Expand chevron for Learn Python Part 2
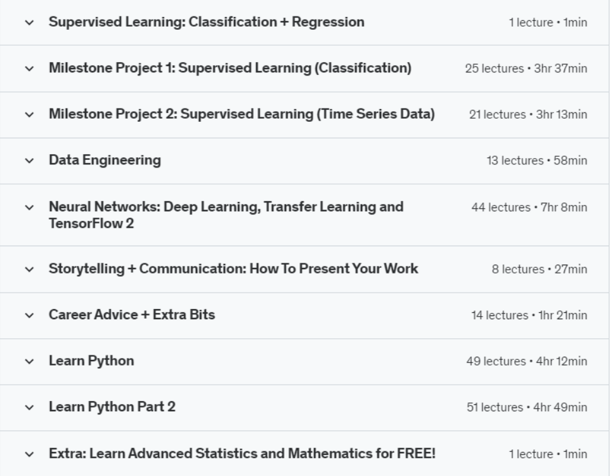Screen dimensions: 610x476 pyautogui.click(x=28, y=407)
